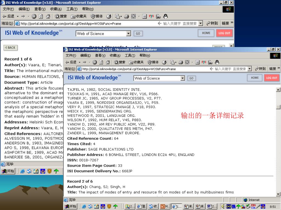This screenshot has height=210, width=281.
Task: Click scroll down arrow in front window
Action: [278, 194]
